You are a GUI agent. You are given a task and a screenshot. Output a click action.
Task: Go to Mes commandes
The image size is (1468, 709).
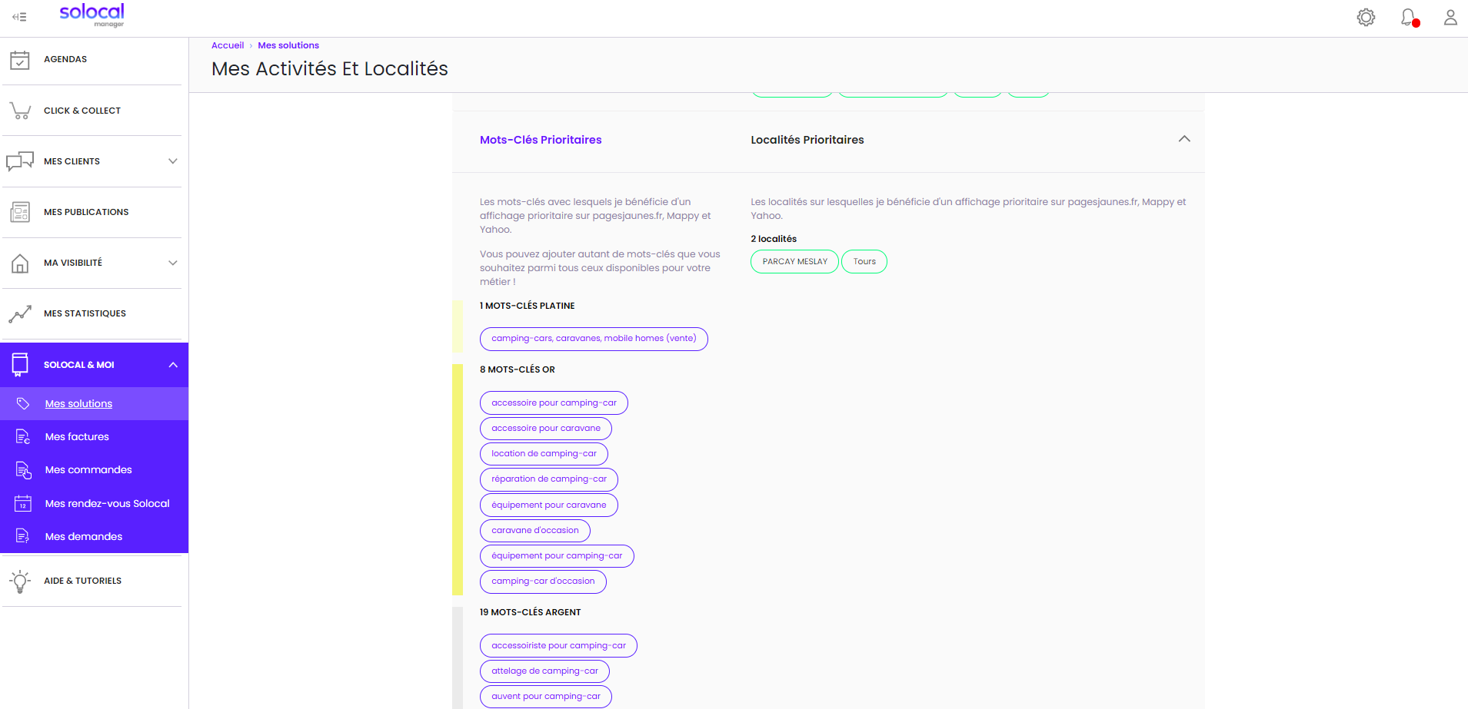tap(88, 469)
